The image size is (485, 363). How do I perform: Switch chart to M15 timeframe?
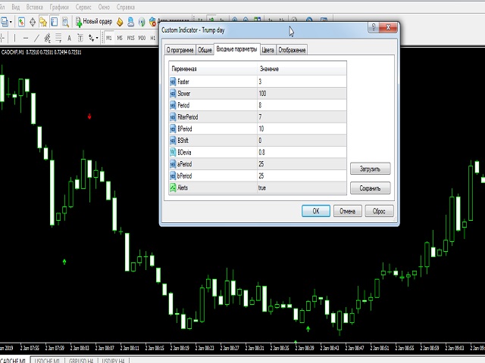point(131,39)
